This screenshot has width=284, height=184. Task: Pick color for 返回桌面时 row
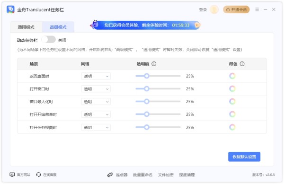click(232, 76)
